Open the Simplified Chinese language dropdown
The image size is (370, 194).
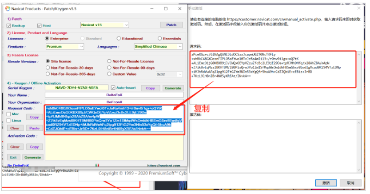click(158, 47)
